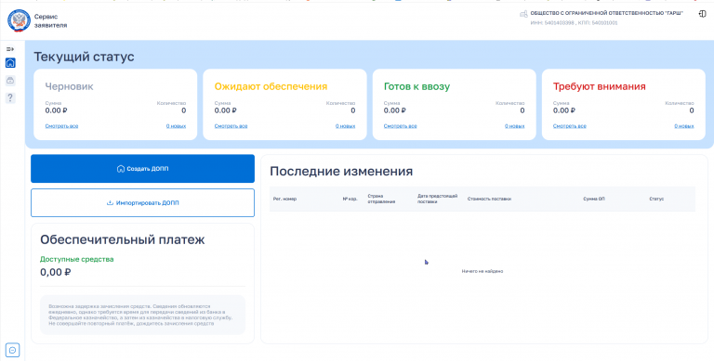The height and width of the screenshot is (361, 714).
Task: Open Смотреть все under Готов к ввозу
Action: coord(401,126)
